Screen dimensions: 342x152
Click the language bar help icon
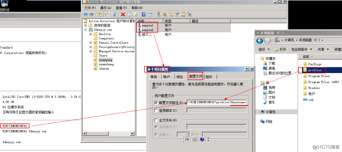pos(202,139)
